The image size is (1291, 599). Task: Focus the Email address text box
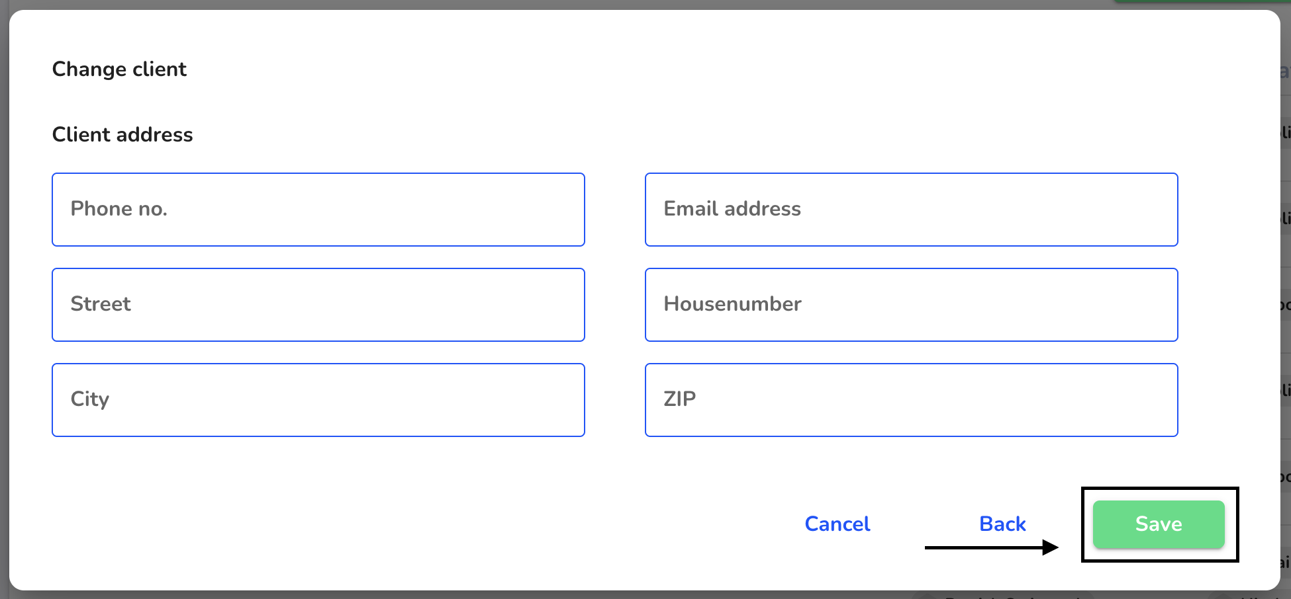click(x=912, y=210)
